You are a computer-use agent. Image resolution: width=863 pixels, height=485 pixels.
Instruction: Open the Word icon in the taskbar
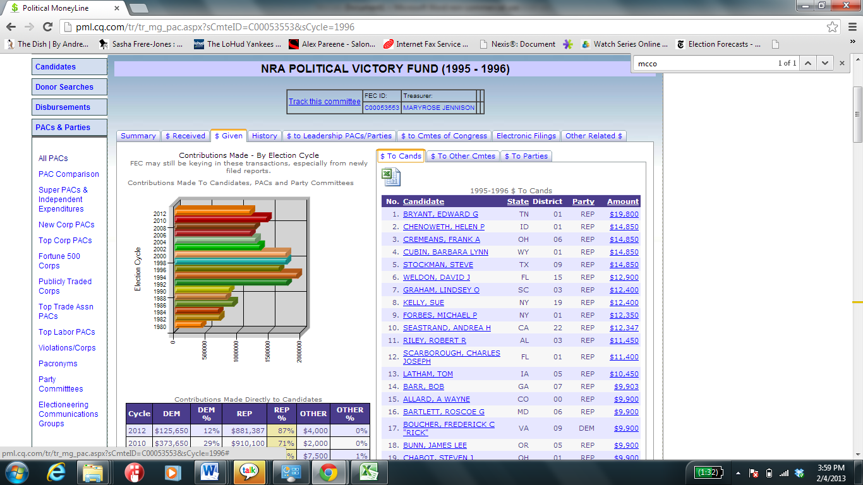210,472
